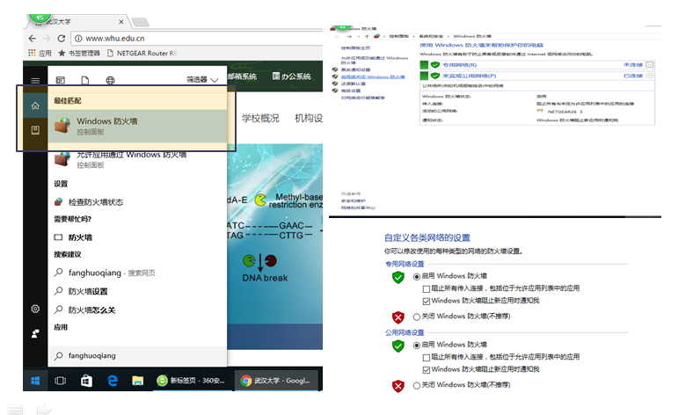693x415 pixels.
Task: Open the Windows Start button
Action: click(x=35, y=381)
